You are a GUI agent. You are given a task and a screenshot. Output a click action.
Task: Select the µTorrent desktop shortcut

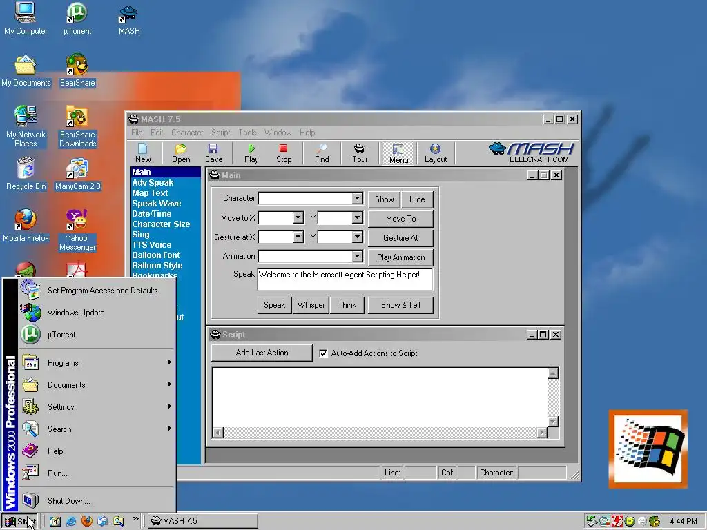(77, 19)
